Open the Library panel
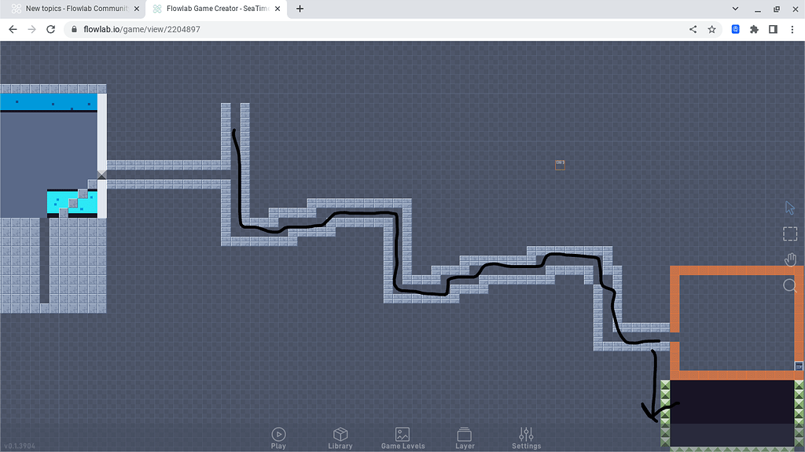 tap(340, 438)
